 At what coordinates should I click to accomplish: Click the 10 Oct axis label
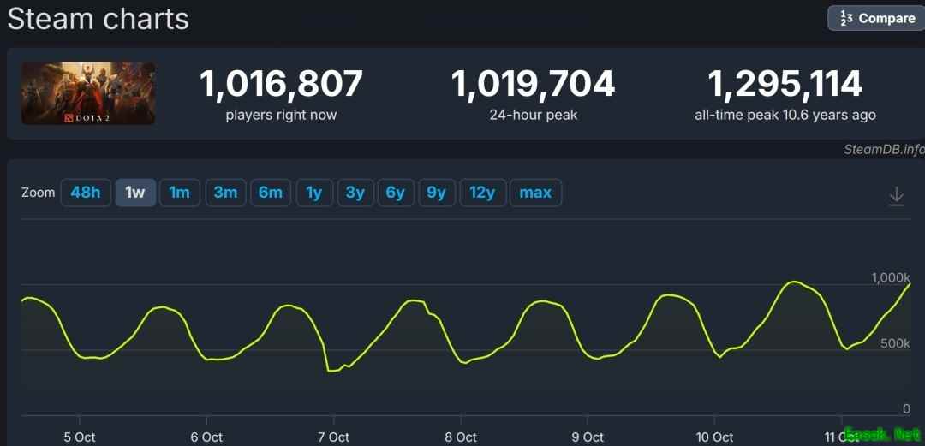pos(715,437)
